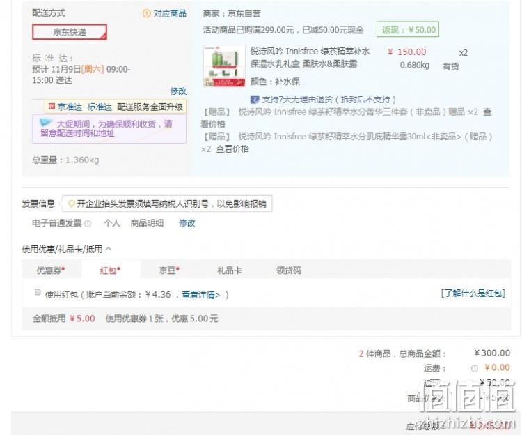Click total goods amount ¥300.00
522x435 pixels.
492,353
